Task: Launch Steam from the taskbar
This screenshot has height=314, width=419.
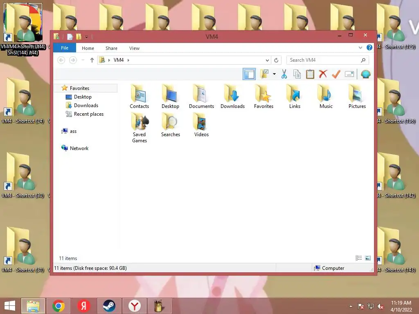Action: pyautogui.click(x=109, y=306)
